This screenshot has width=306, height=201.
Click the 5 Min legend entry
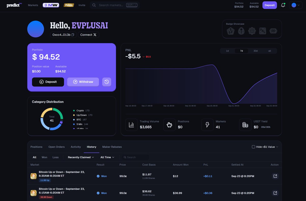click(x=81, y=124)
